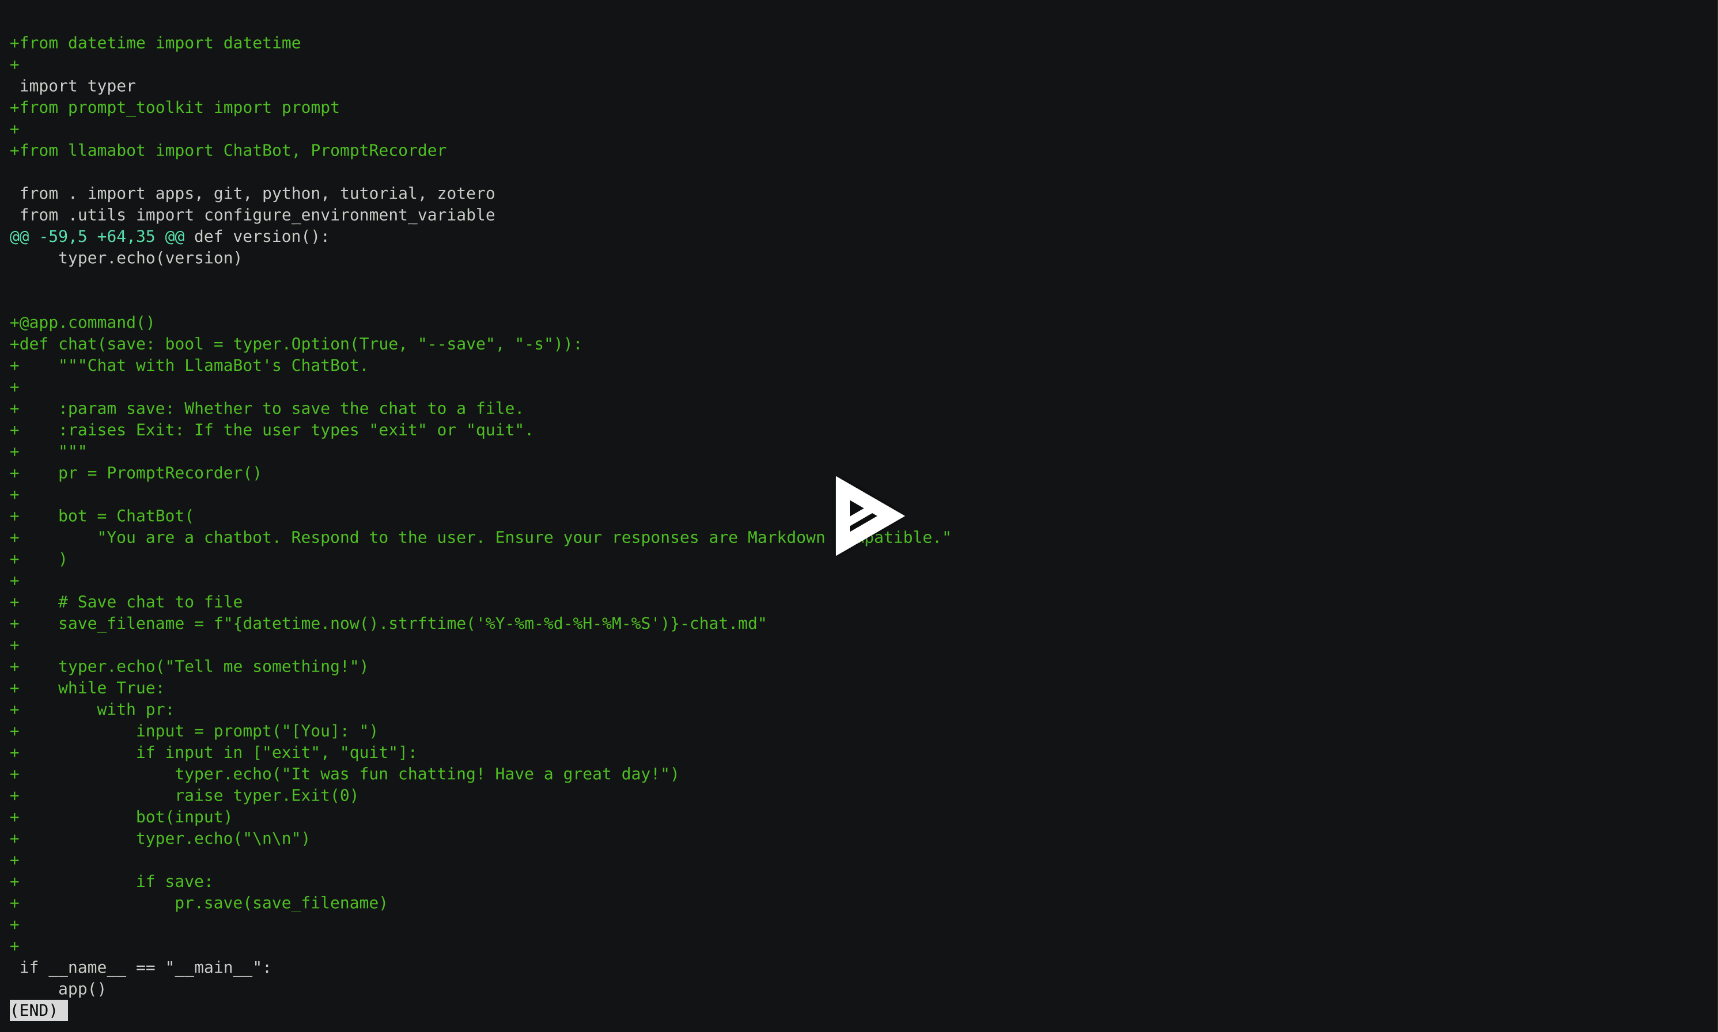Click the datetime import line
Image resolution: width=1718 pixels, height=1032 pixels.
click(x=157, y=43)
